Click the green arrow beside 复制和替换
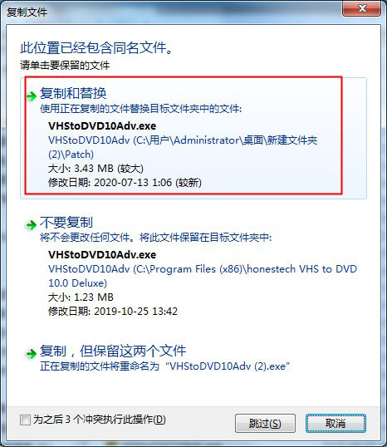Viewport: 387px width, 447px height. (32, 96)
